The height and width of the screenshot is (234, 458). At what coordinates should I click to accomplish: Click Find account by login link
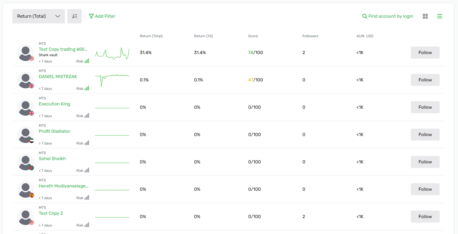click(391, 16)
